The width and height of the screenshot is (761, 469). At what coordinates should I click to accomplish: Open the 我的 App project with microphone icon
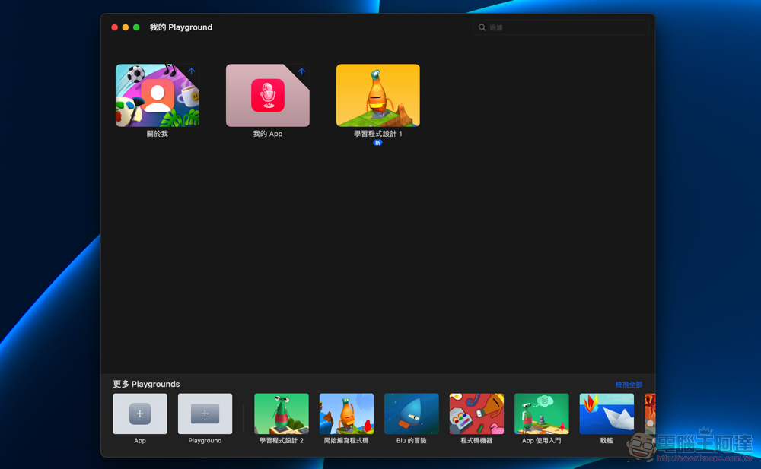(x=267, y=95)
